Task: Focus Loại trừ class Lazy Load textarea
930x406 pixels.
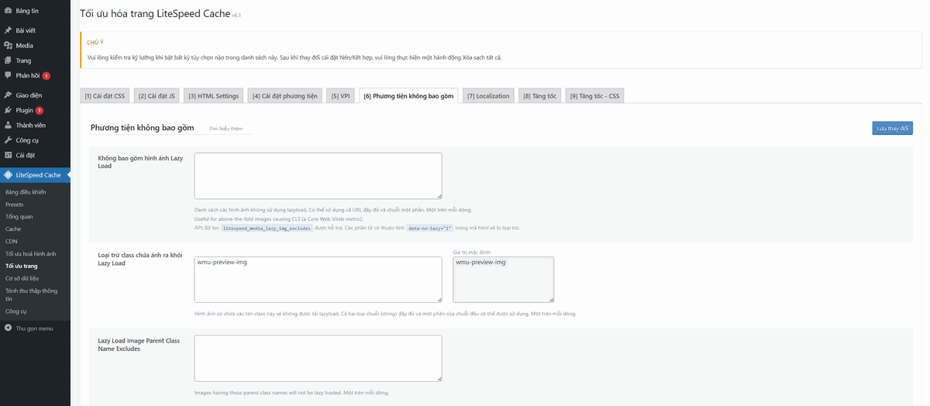Action: click(318, 279)
